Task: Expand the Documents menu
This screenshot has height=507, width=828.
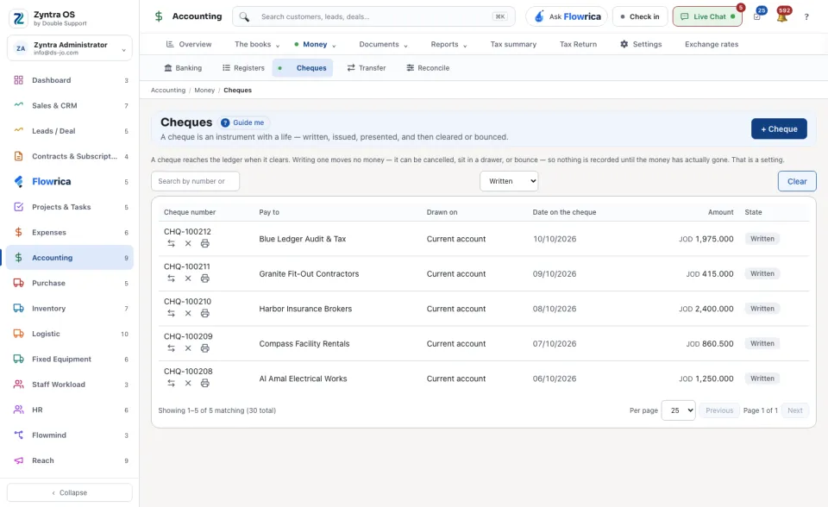Action: click(383, 44)
